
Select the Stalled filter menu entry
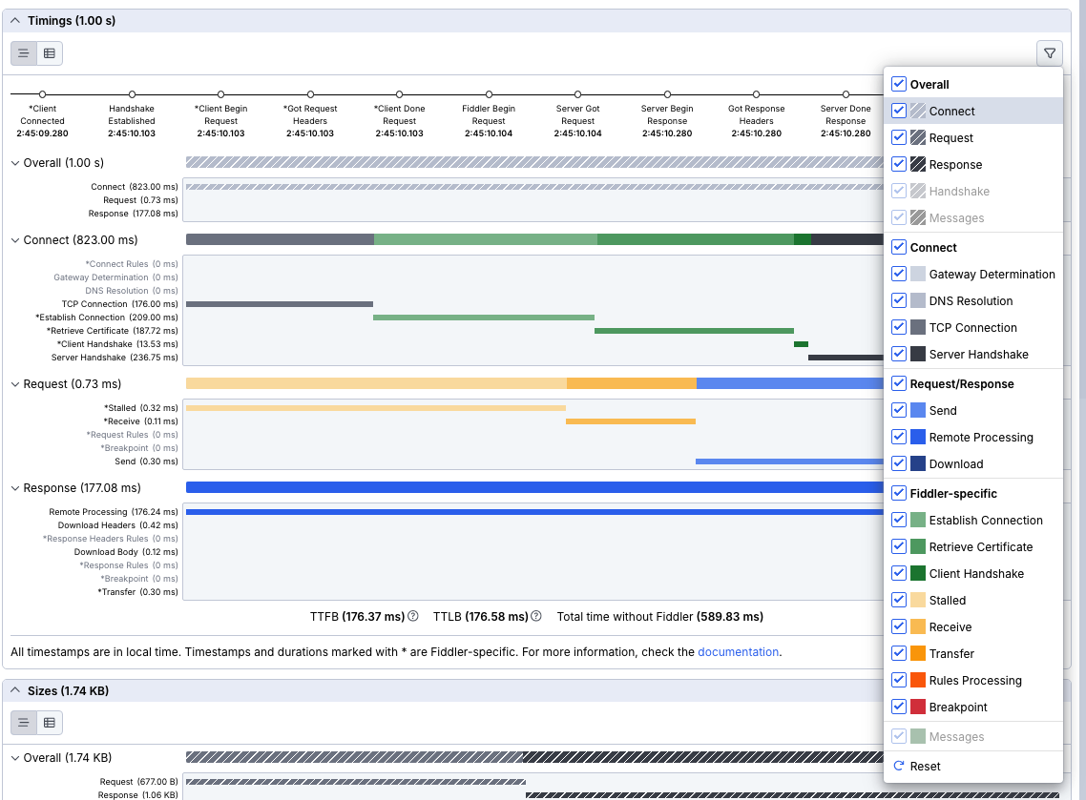click(x=947, y=600)
